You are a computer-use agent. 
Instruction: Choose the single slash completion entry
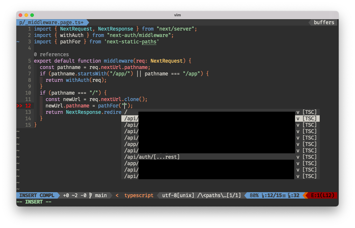126,112
